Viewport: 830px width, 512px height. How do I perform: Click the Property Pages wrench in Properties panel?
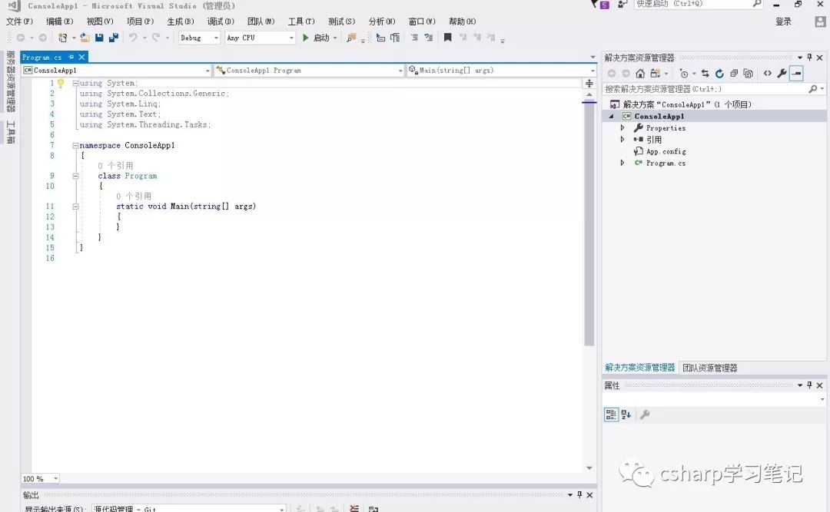coord(645,415)
